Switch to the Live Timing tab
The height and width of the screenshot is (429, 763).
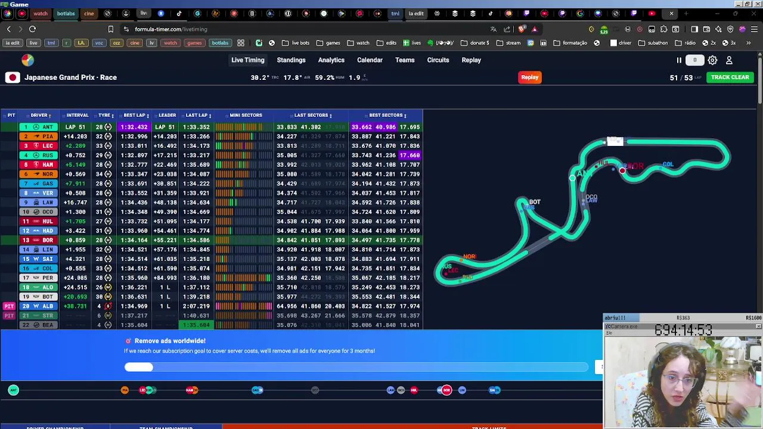click(247, 60)
